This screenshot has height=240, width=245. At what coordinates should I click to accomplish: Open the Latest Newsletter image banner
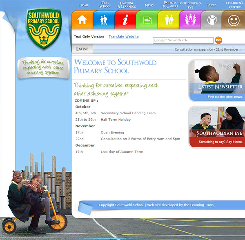tap(217, 80)
